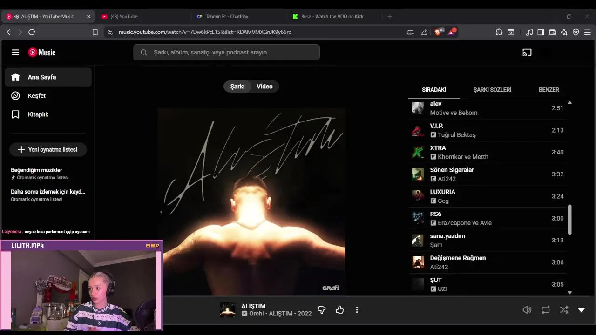Screen dimensions: 596x335
Task: Open the ŞARKI SÖZLERİ tab
Action: click(x=492, y=90)
